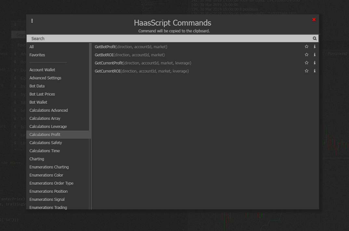Viewport: 349px width, 231px height.
Task: Close the HaasScript Commands dialog
Action: pyautogui.click(x=314, y=19)
